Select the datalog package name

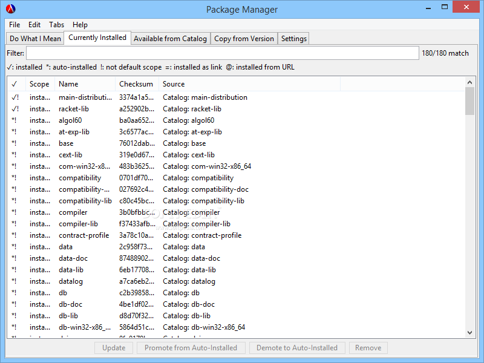[71, 281]
